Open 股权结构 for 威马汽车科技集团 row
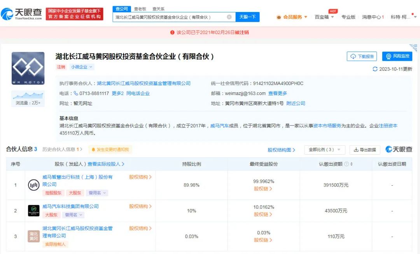Viewport: 420px width, 254px height. 140,206
